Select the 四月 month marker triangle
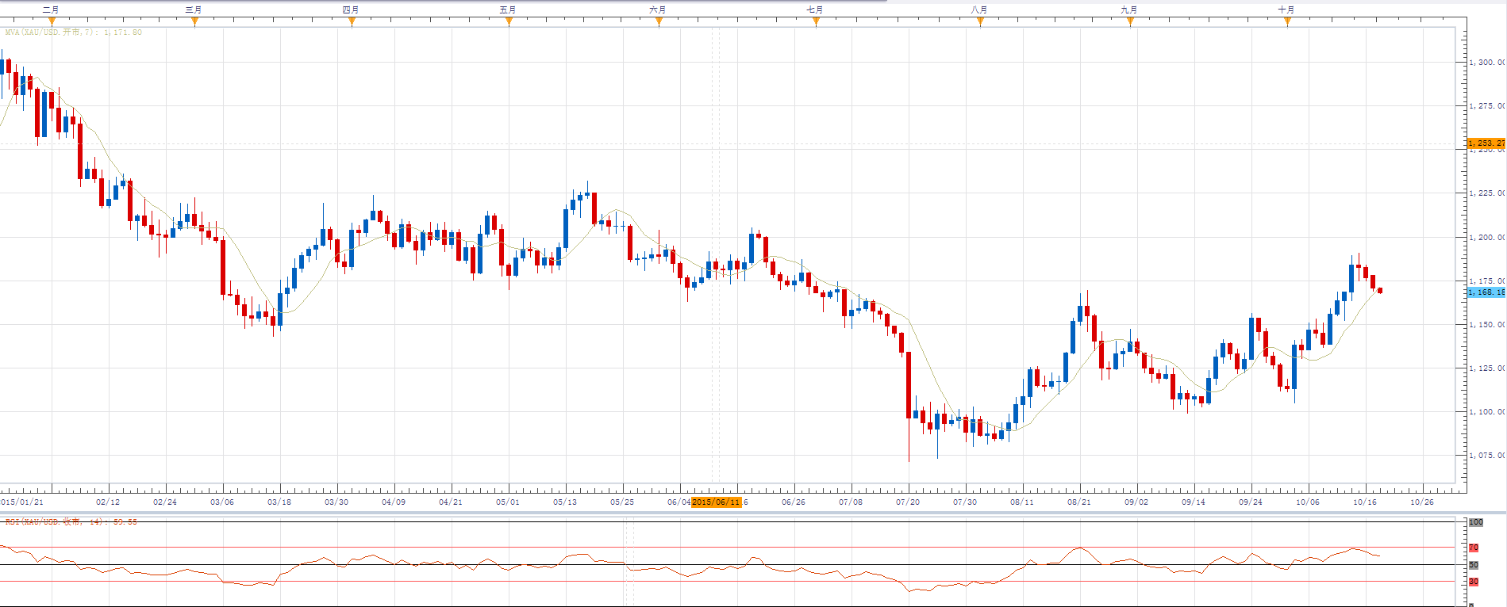The image size is (1507, 607). (x=352, y=21)
